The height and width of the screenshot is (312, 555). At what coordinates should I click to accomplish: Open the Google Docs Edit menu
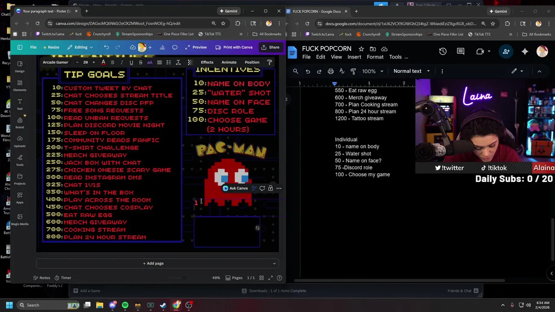[x=320, y=57]
